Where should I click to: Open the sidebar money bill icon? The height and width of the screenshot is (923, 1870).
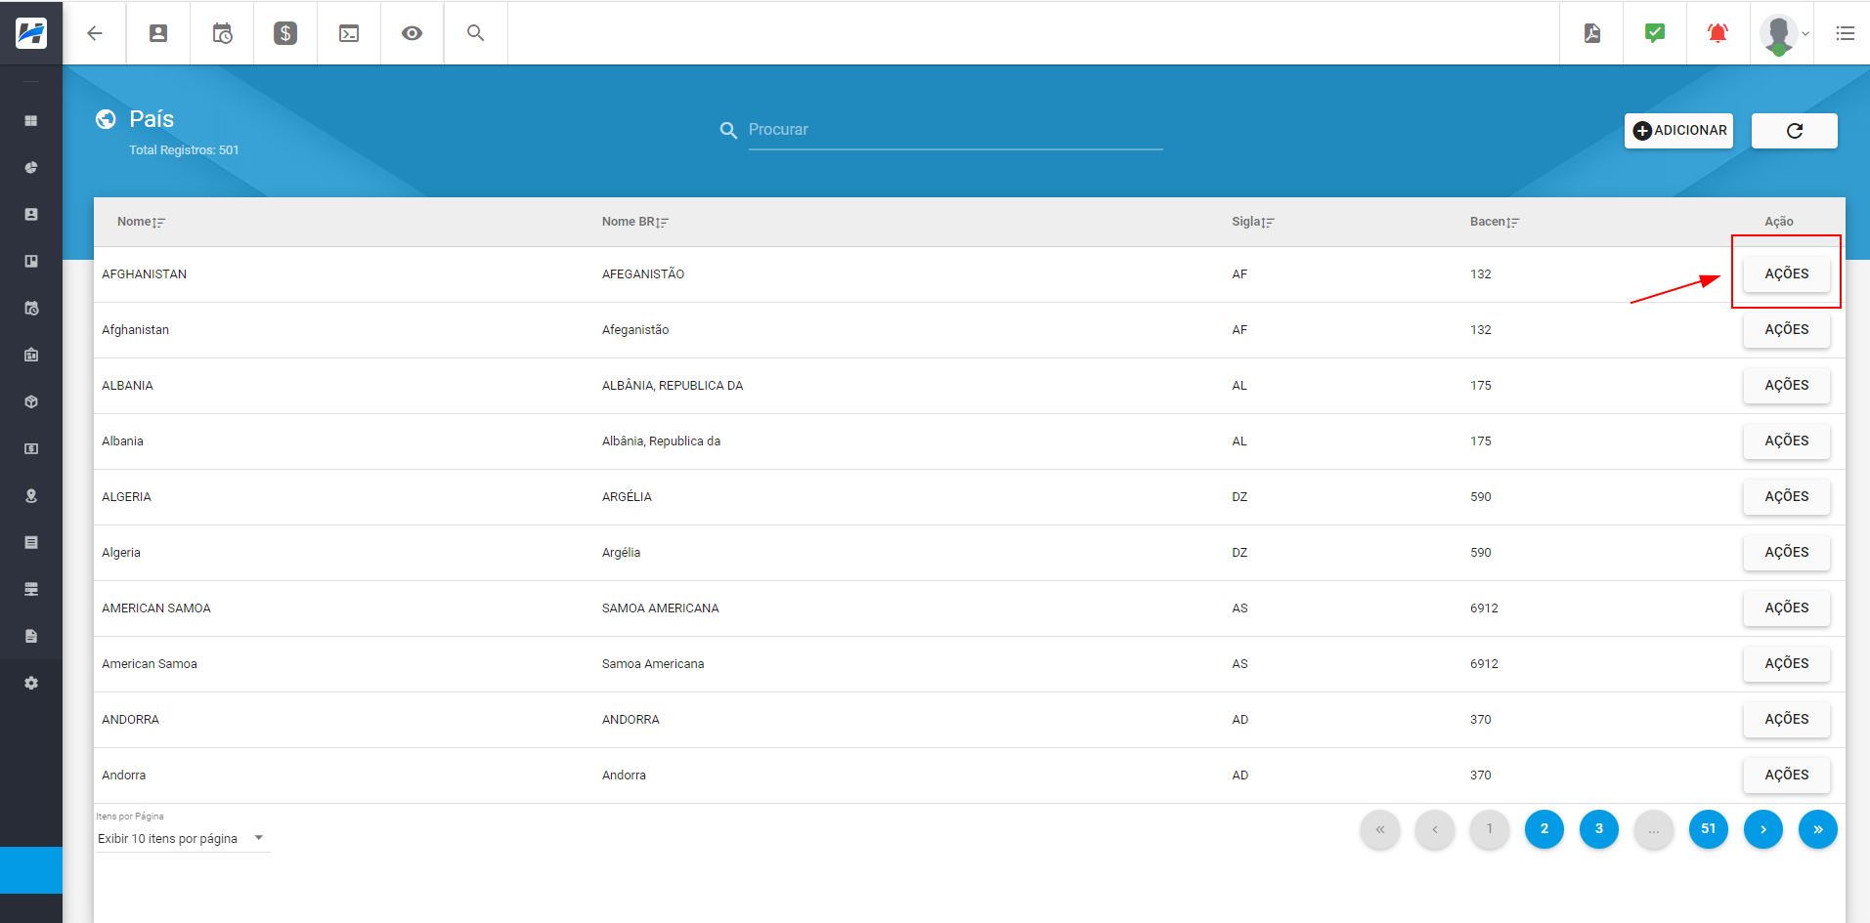(x=31, y=449)
